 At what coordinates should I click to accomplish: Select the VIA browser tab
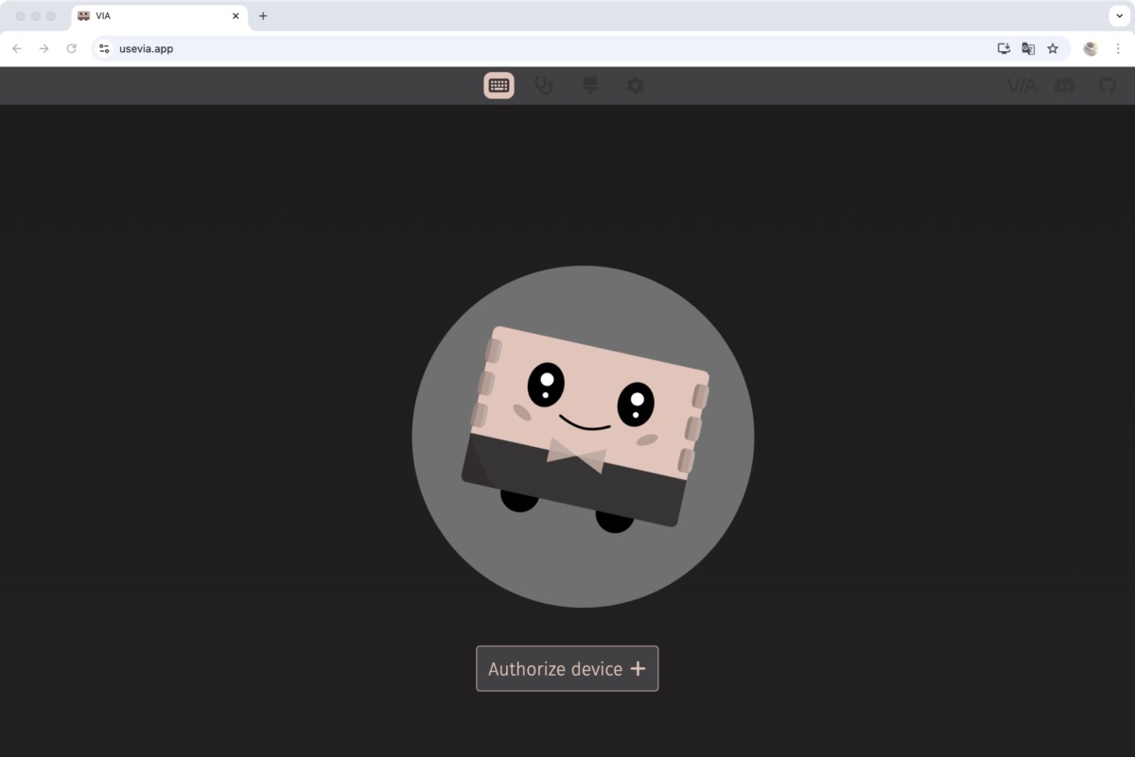(x=151, y=16)
